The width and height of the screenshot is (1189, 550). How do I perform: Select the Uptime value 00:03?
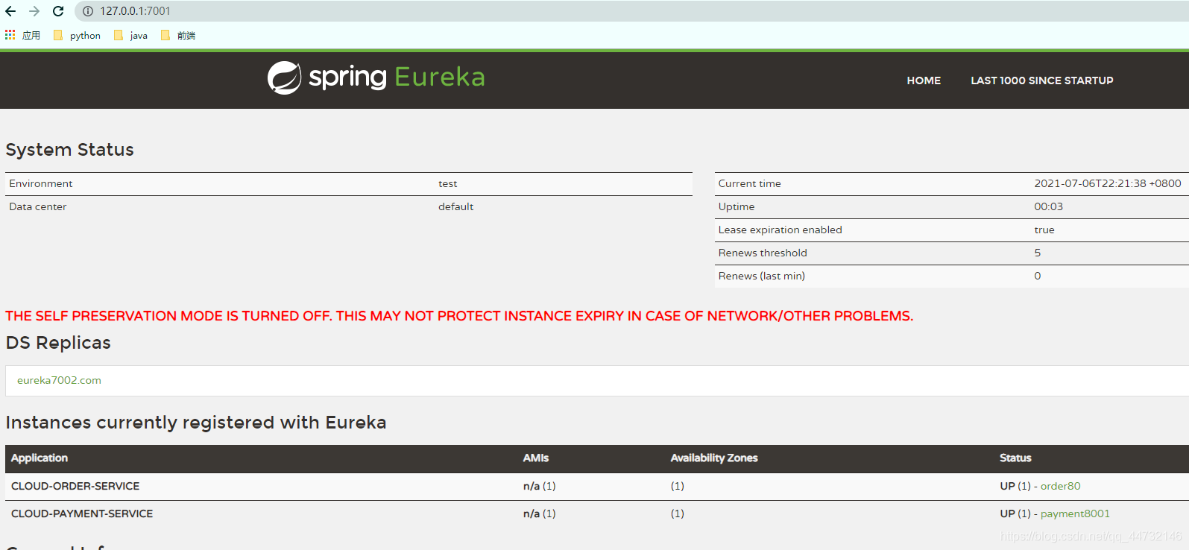(x=1048, y=206)
